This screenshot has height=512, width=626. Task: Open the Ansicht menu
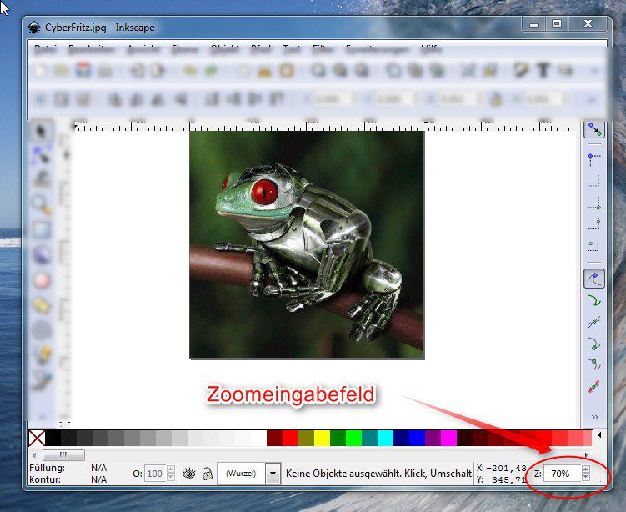click(143, 49)
